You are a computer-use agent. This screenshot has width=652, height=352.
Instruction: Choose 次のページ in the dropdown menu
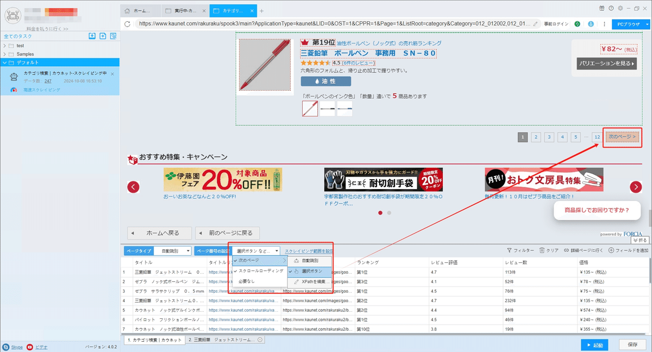click(260, 261)
